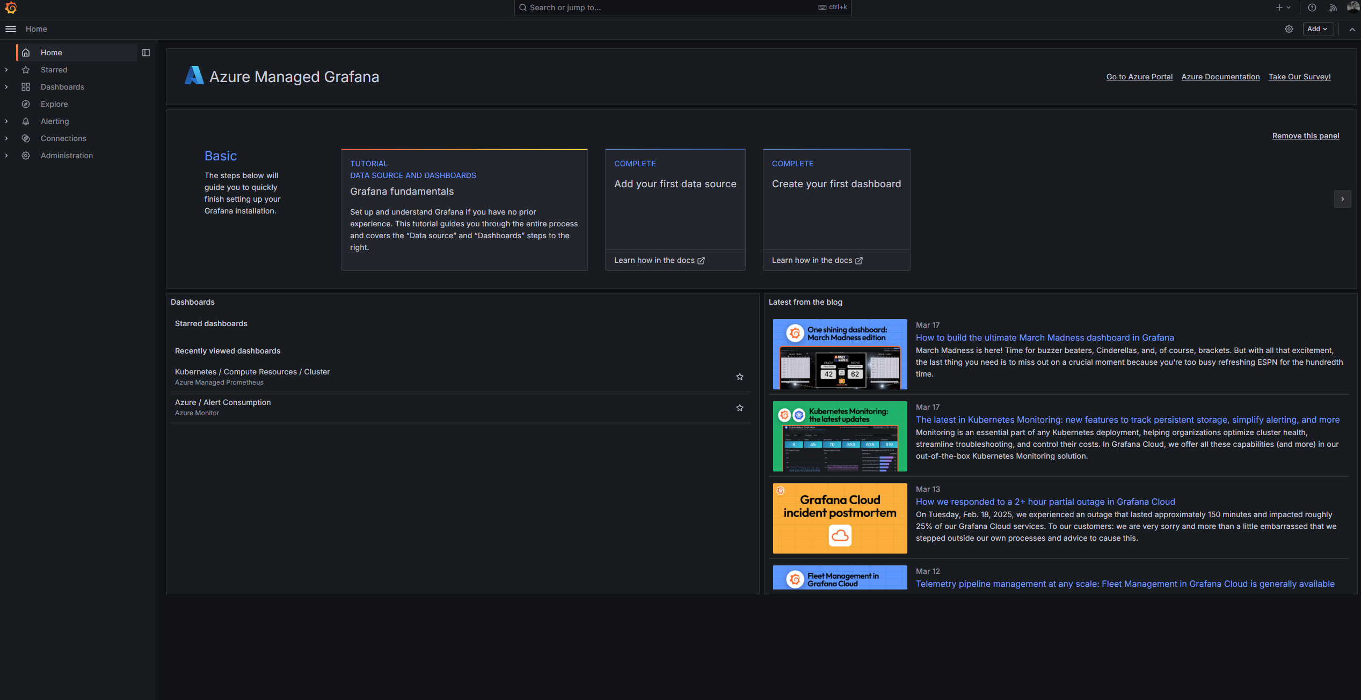
Task: Open the Take Our Survey link
Action: pos(1299,77)
